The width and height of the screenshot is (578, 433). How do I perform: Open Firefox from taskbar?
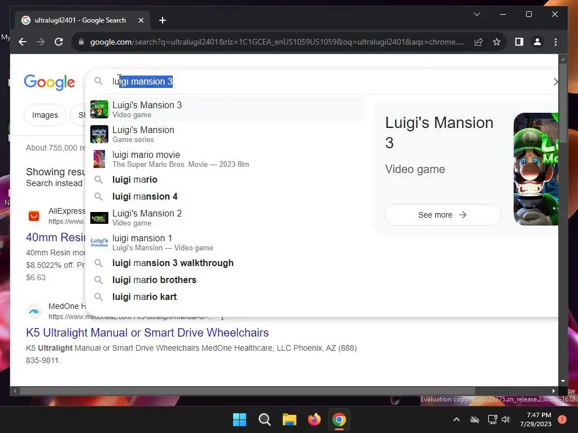314,419
